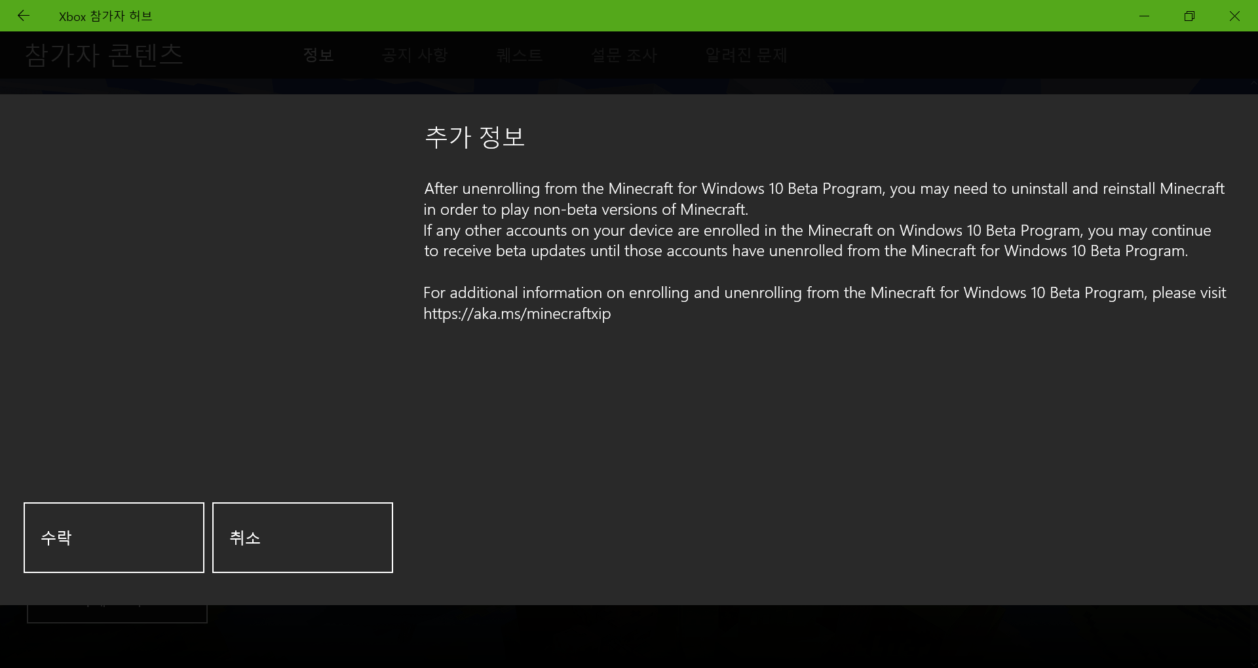1258x668 pixels.
Task: Switch to the 퀘스트 tab
Action: point(520,55)
